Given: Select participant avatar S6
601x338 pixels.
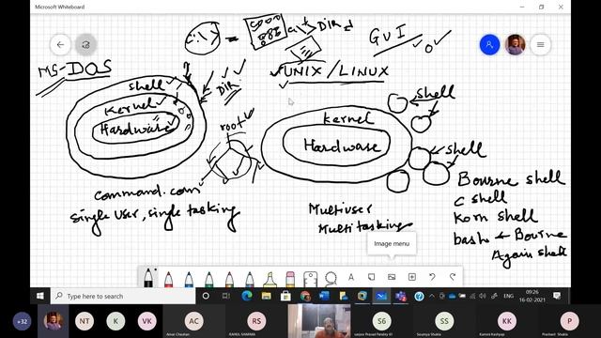Looking at the screenshot, I should [382, 321].
